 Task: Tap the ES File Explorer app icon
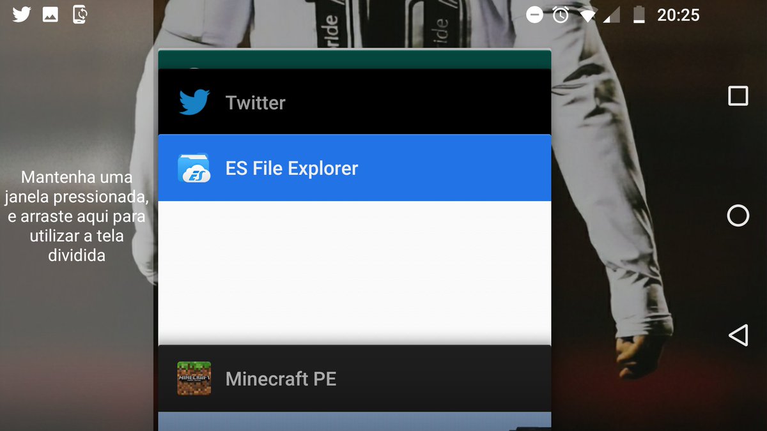[x=194, y=169]
